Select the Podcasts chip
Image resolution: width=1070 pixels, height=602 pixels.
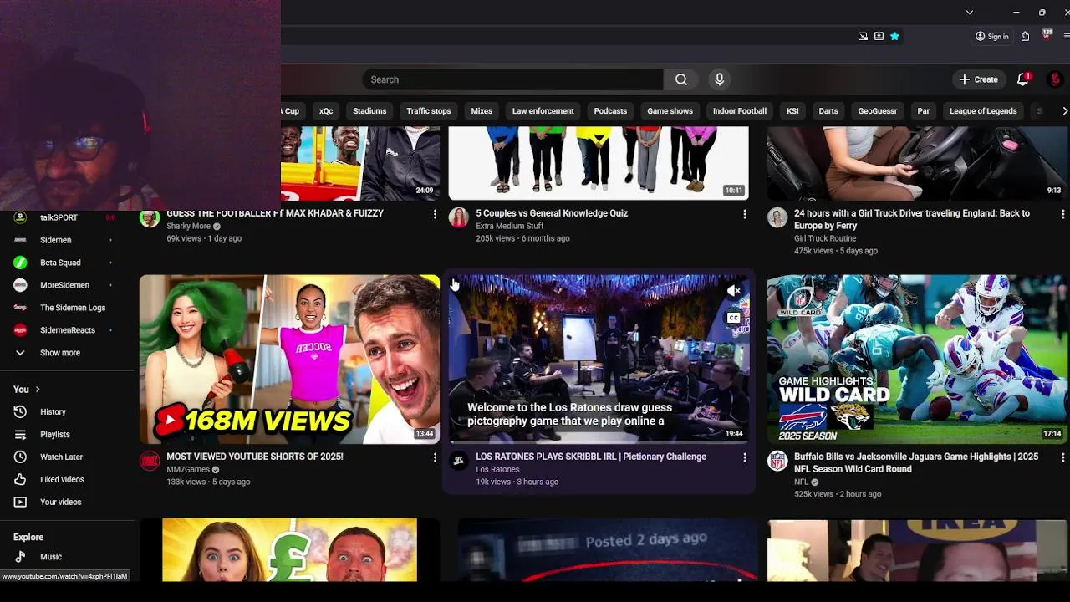point(610,110)
